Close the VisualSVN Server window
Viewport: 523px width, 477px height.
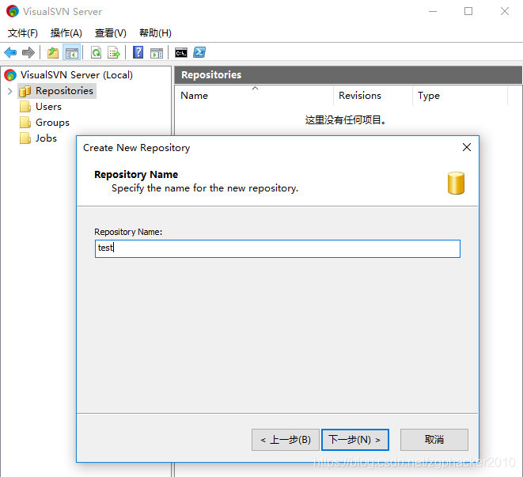click(505, 11)
